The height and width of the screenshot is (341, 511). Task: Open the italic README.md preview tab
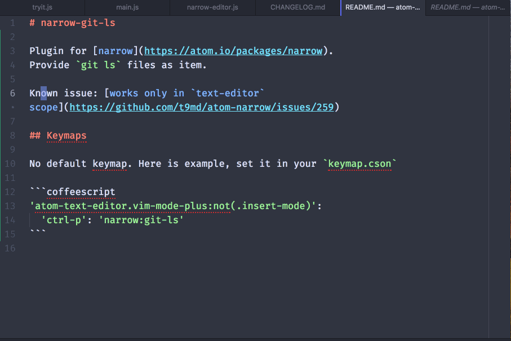(468, 7)
